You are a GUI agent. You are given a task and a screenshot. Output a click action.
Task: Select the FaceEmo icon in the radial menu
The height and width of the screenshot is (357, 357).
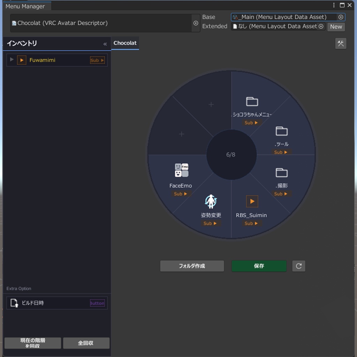pos(181,170)
